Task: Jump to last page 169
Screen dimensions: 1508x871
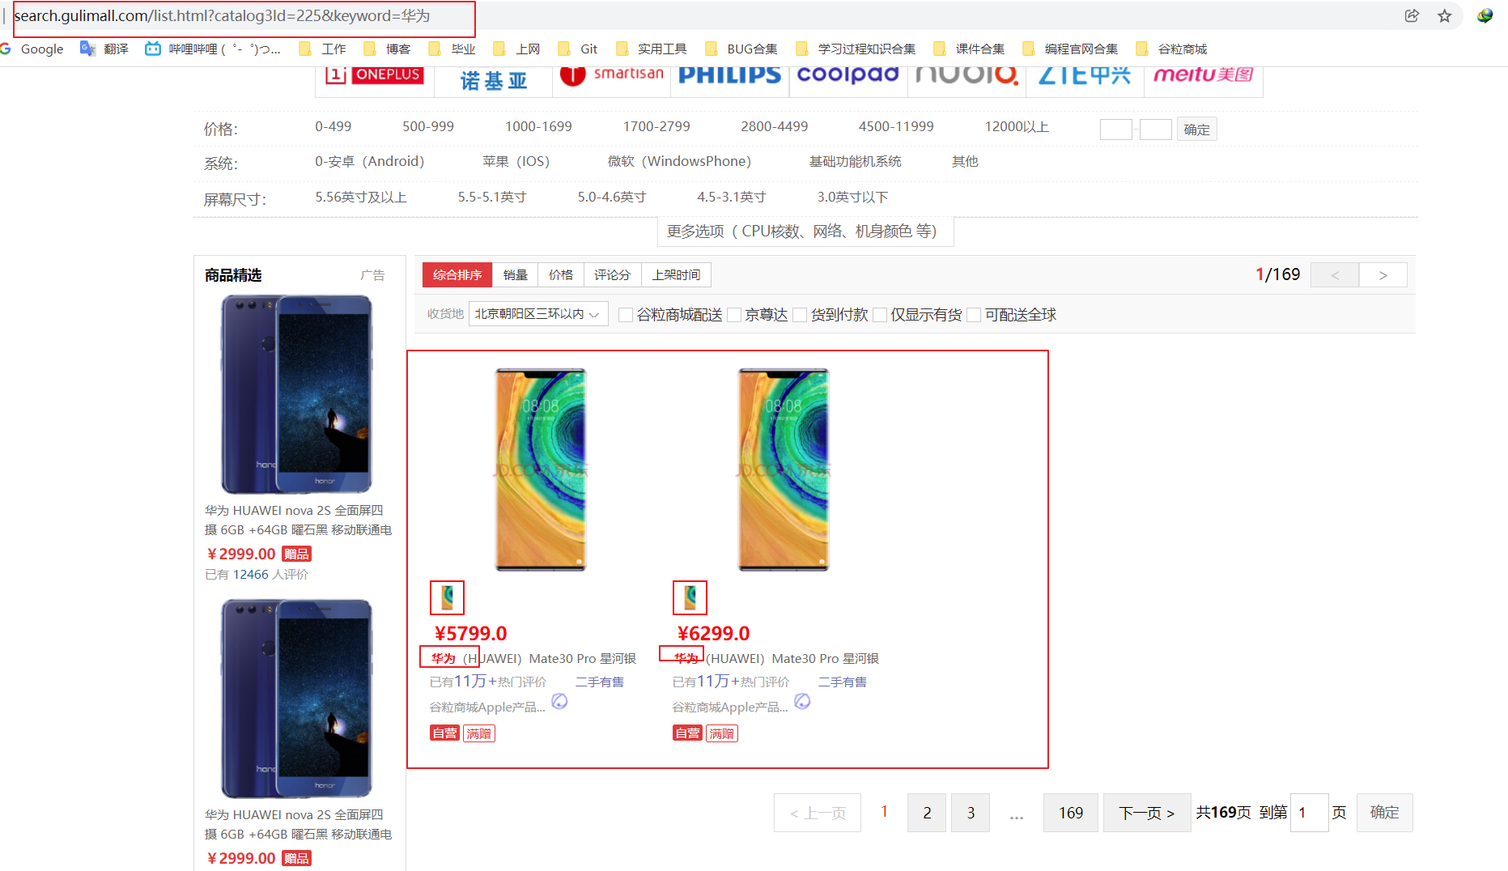Action: click(1071, 813)
